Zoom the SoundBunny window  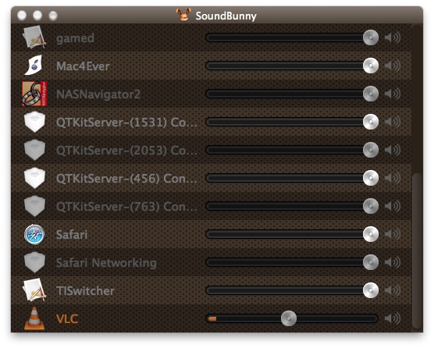(52, 15)
